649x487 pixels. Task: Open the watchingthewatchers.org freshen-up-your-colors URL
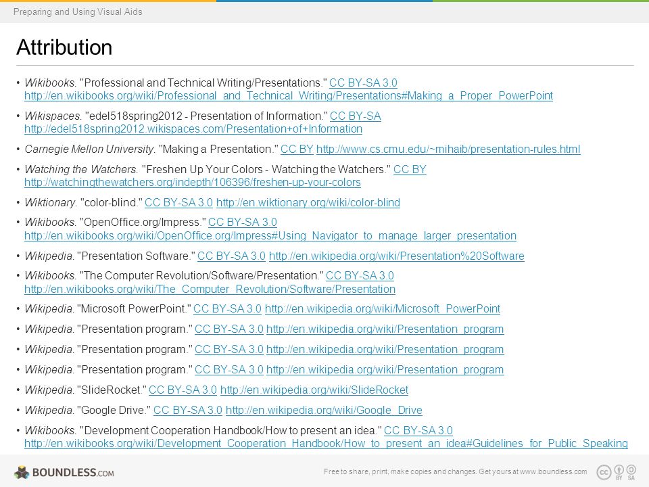click(193, 182)
